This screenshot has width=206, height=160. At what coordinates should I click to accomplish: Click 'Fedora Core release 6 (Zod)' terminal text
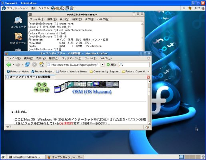pyautogui.click(x=47, y=33)
